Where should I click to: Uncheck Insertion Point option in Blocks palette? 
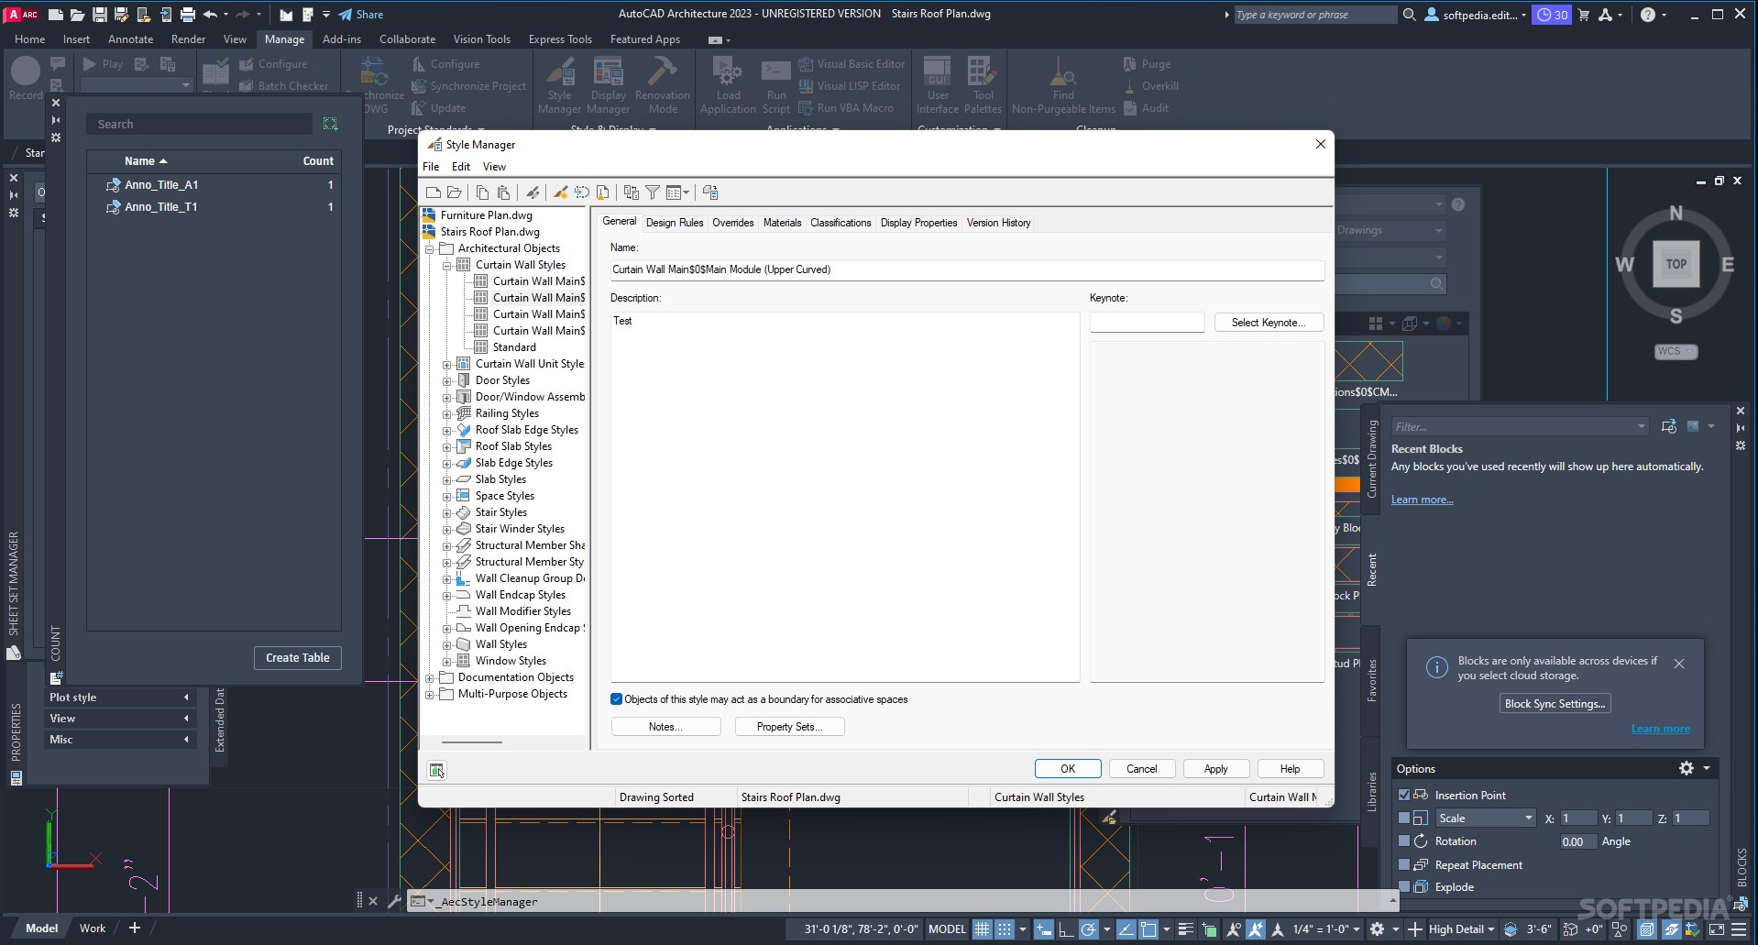[x=1403, y=795]
